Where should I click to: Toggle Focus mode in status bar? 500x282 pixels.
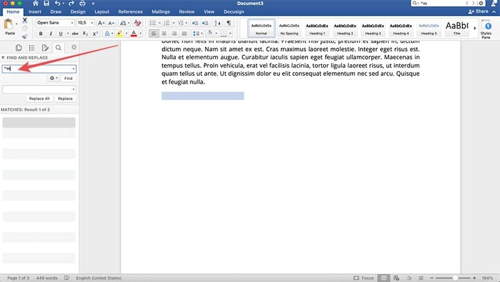[364, 277]
